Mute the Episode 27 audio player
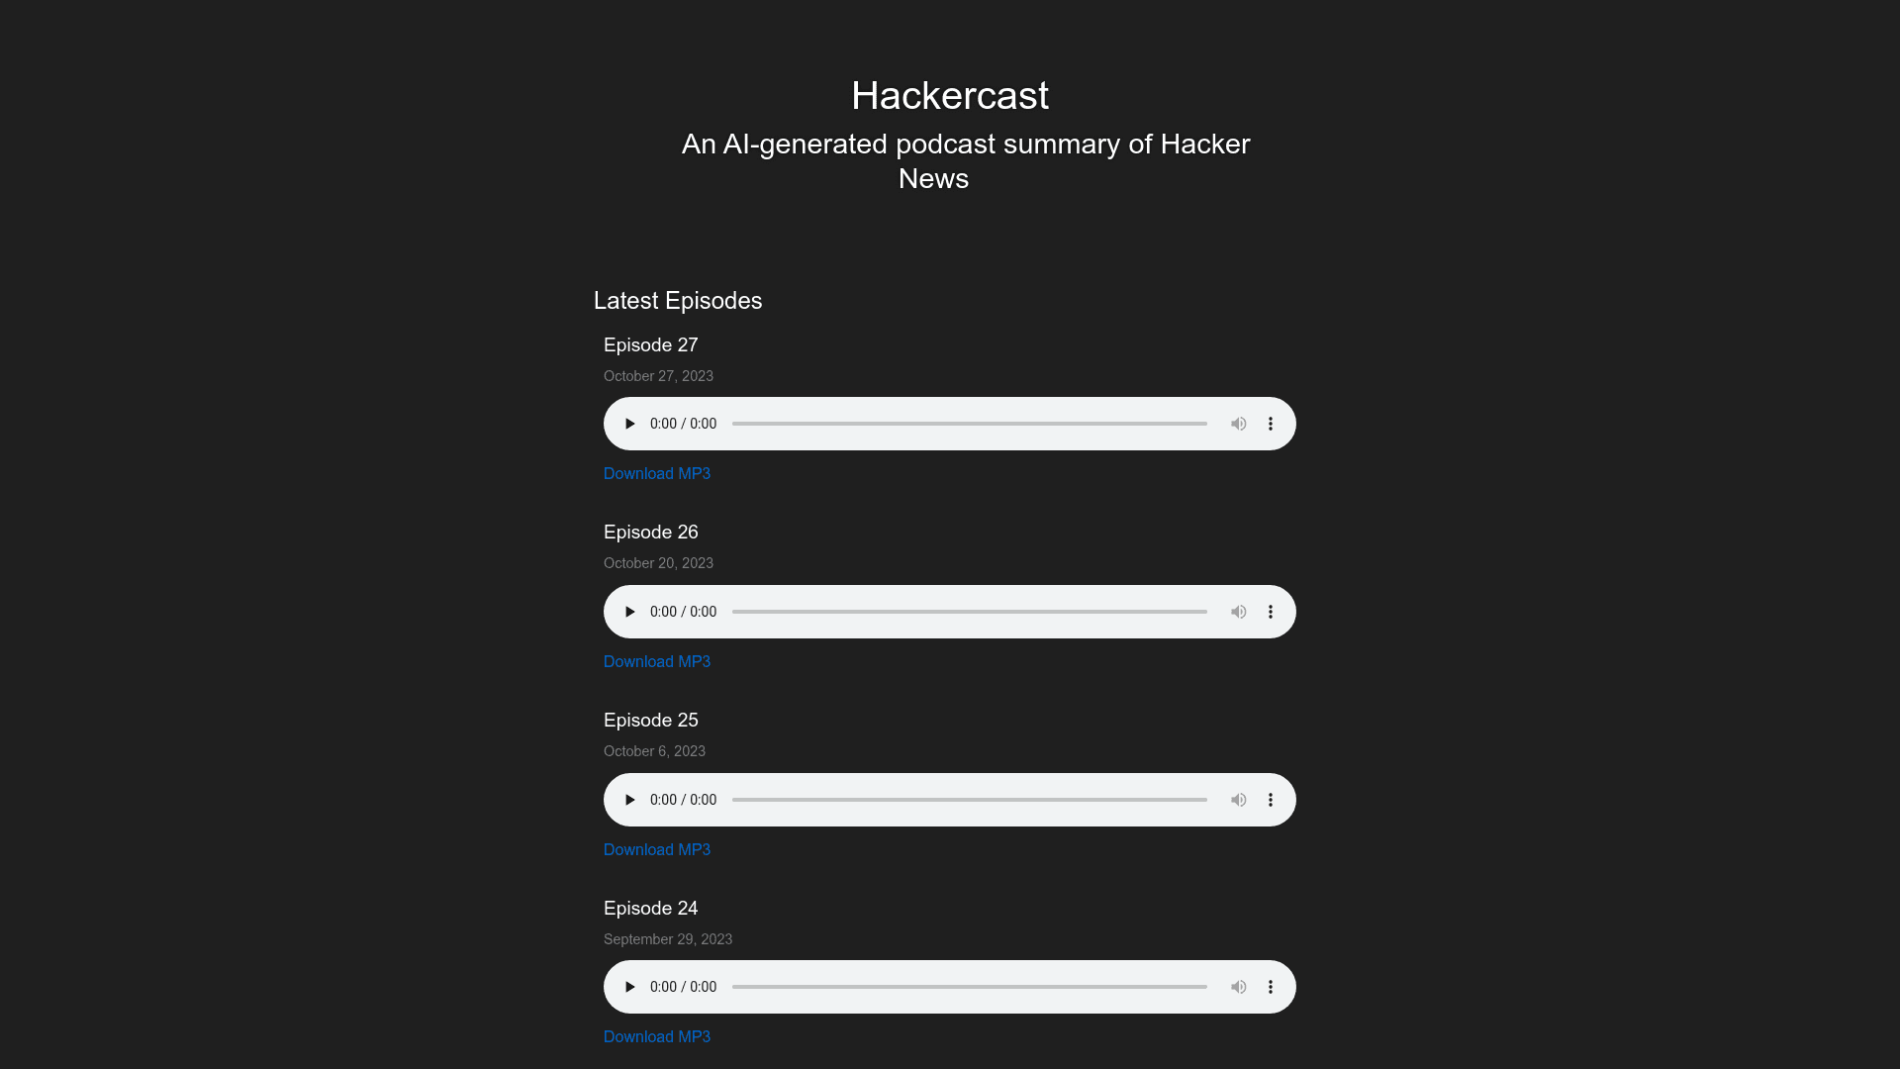 tap(1238, 423)
